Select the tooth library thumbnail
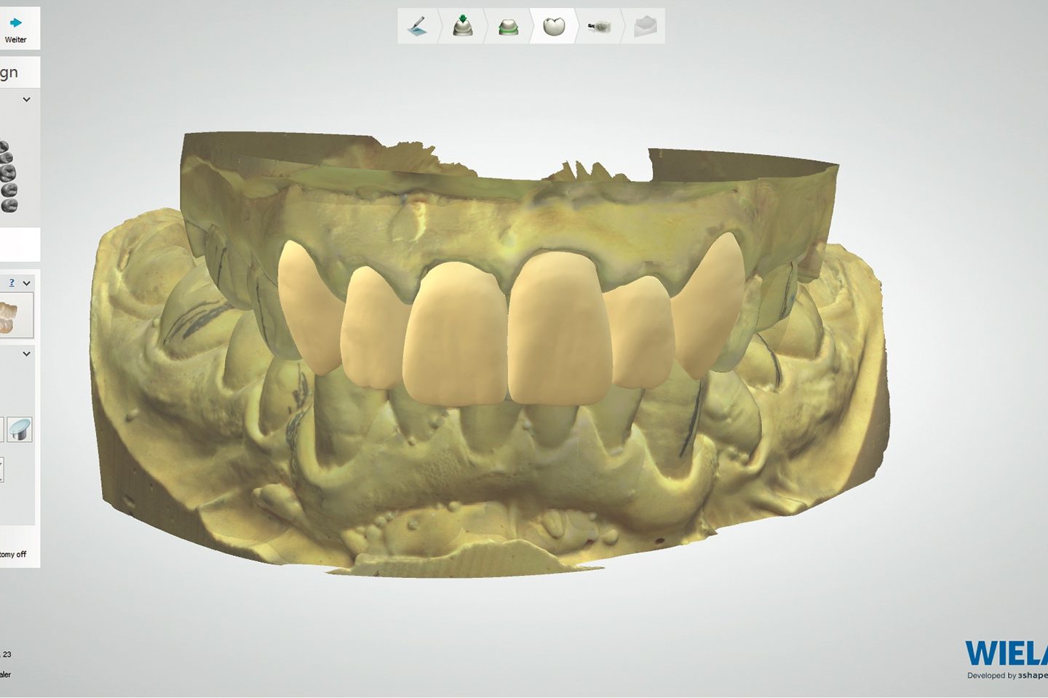Screen dimensions: 1048x698 point(15,316)
